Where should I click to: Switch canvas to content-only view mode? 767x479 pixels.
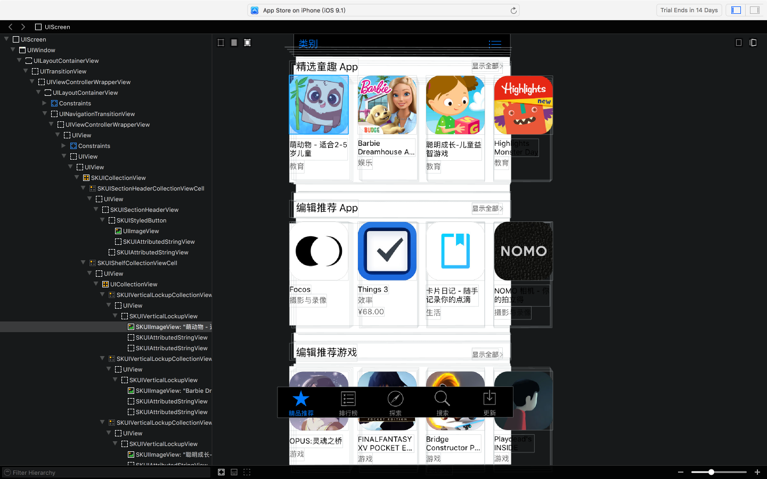(x=234, y=43)
